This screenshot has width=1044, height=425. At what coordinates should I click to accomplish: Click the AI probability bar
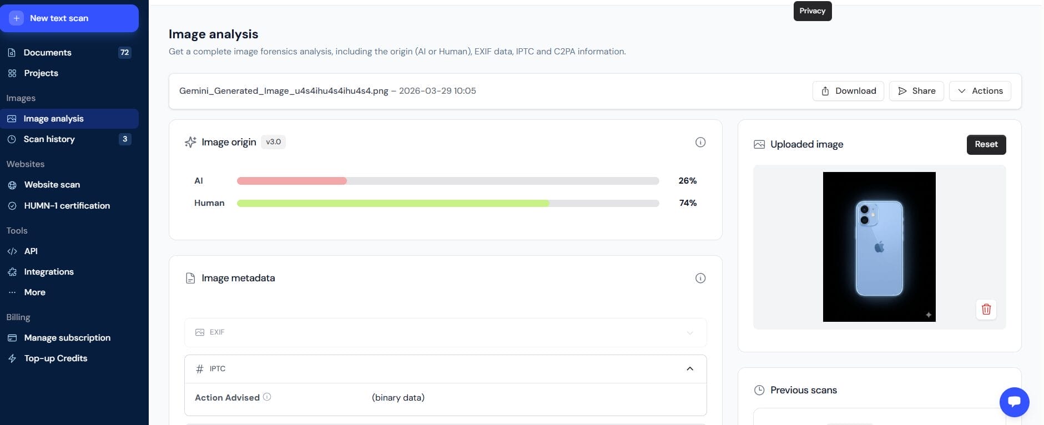(x=448, y=181)
